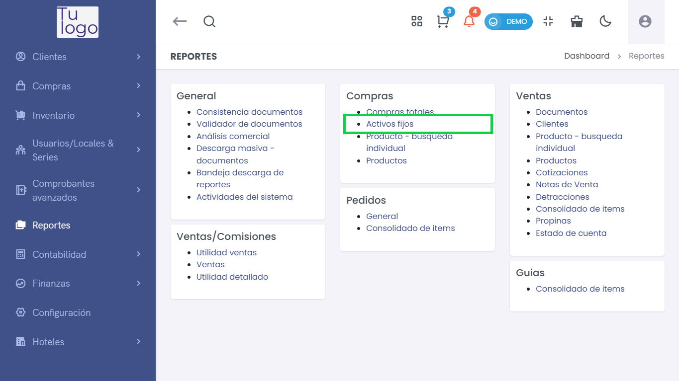Viewport: 679px width, 381px height.
Task: Select Clientes in the sidebar
Action: coord(78,57)
